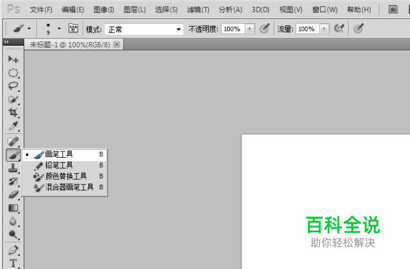410x269 pixels.
Task: Select the Gradient tool
Action: click(13, 208)
